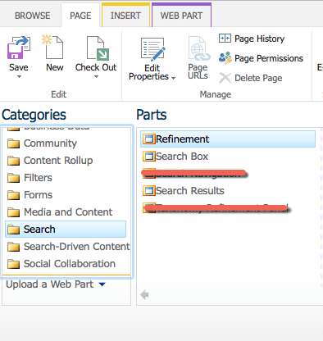The image size is (323, 341).
Task: Expand the Upload a Web Part arrow
Action: tap(102, 284)
